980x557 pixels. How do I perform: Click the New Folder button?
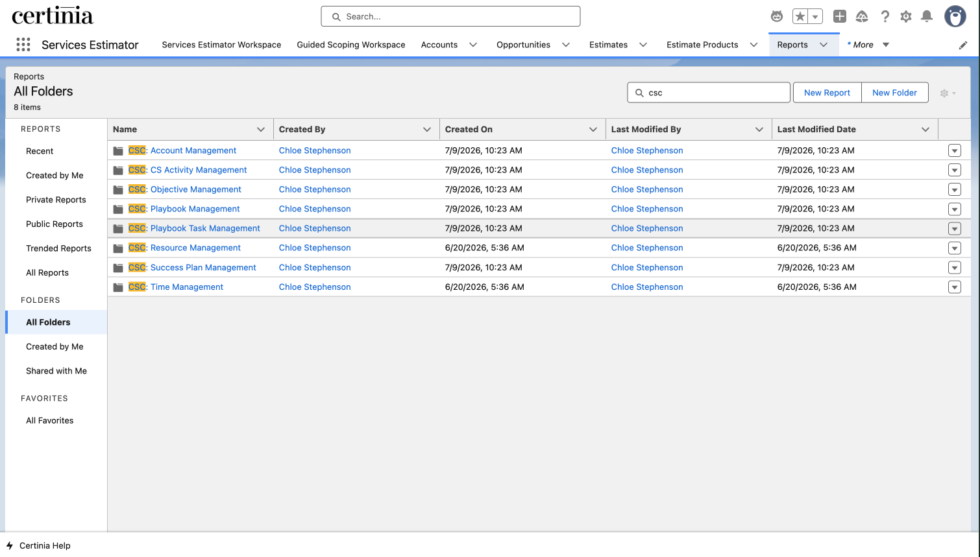[x=894, y=93]
